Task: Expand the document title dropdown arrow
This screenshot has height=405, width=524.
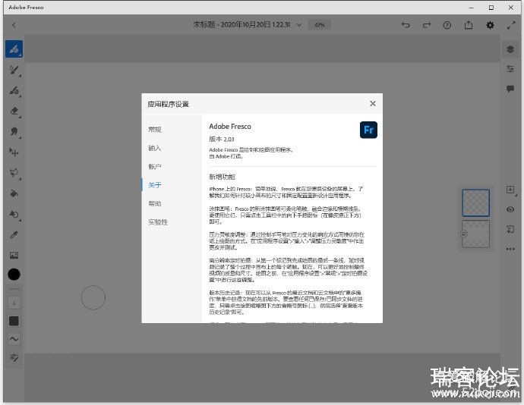Action: (299, 25)
